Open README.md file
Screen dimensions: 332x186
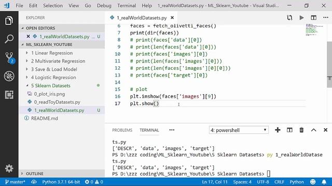pyautogui.click(x=45, y=118)
